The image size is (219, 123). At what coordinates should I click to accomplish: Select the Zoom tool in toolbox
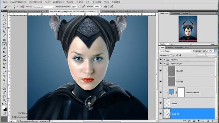(4, 100)
